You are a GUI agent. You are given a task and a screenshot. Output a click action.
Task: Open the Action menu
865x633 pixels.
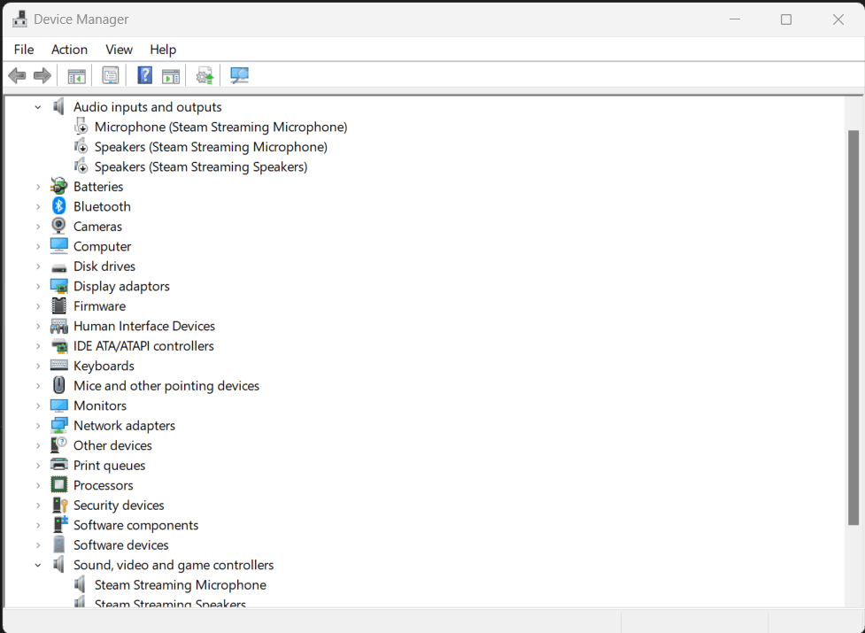(69, 50)
